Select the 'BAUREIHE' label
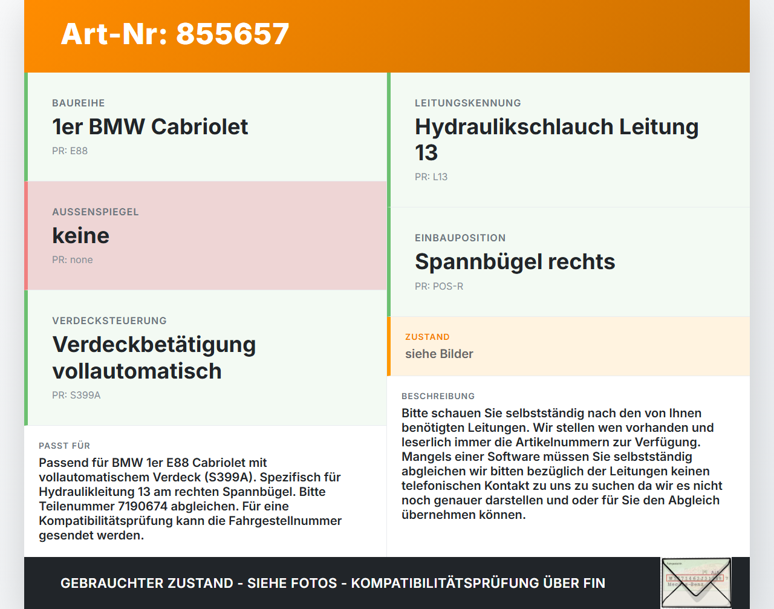The width and height of the screenshot is (774, 609). 79,103
